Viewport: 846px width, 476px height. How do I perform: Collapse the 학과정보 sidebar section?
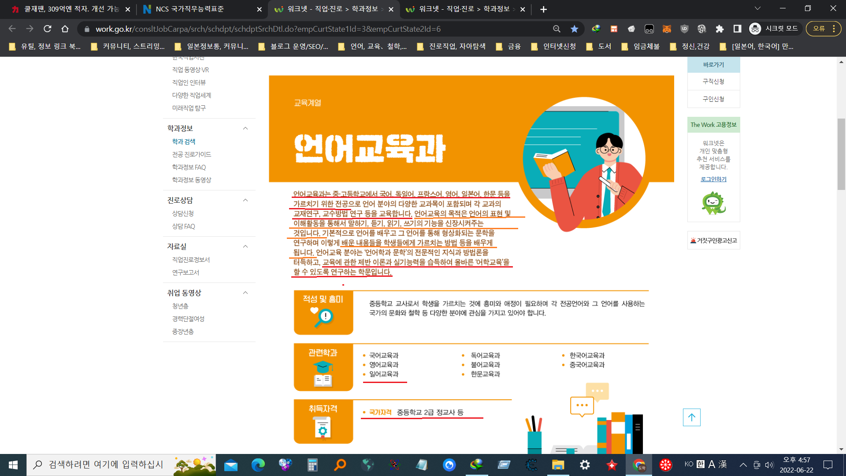point(245,128)
